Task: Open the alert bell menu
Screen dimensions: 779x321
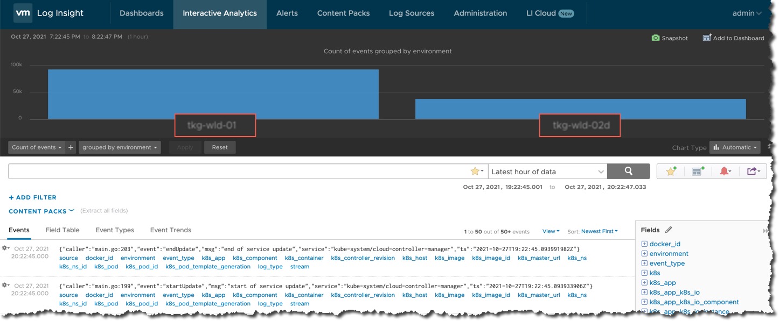Action: (725, 172)
